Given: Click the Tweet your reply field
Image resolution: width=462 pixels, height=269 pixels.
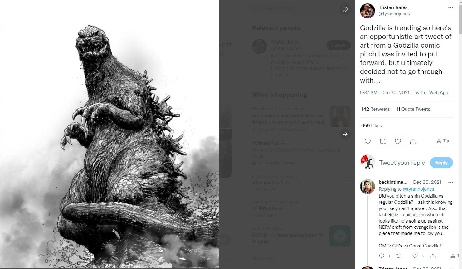Looking at the screenshot, I should 402,163.
